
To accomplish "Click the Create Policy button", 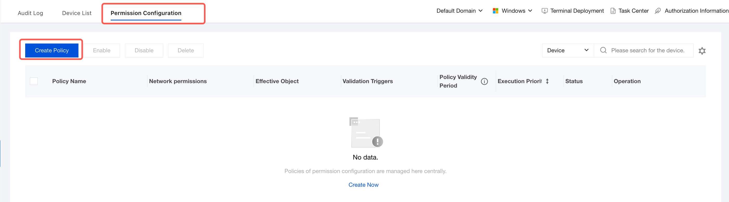I will (52, 51).
